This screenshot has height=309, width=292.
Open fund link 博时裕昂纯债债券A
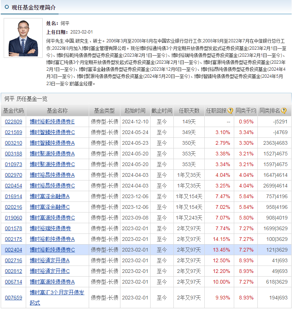coord(52,175)
